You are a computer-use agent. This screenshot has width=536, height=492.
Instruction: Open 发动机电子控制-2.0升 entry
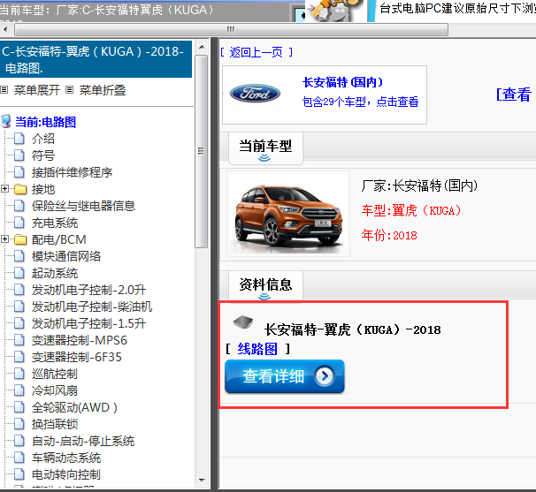pyautogui.click(x=88, y=290)
